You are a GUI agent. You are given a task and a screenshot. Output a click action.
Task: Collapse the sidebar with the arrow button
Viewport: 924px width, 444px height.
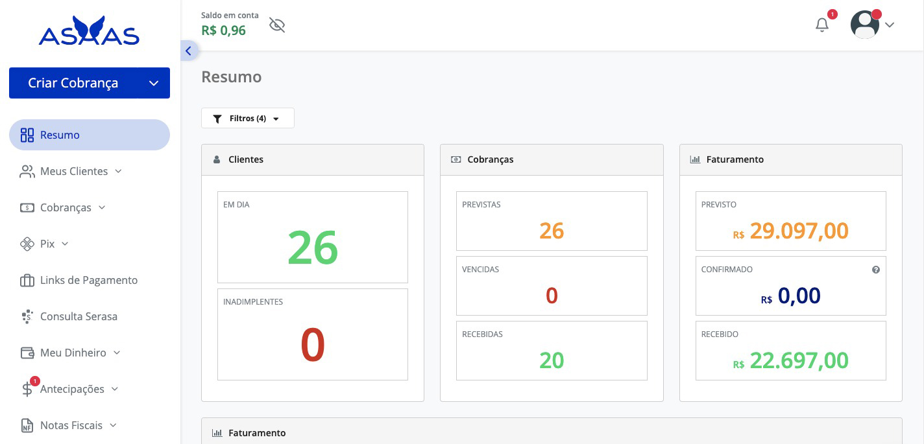188,50
